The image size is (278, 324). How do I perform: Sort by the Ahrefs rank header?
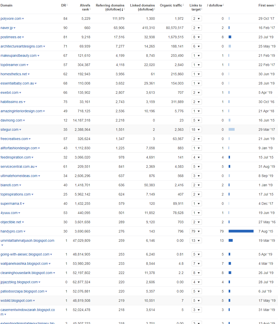pos(85,7)
